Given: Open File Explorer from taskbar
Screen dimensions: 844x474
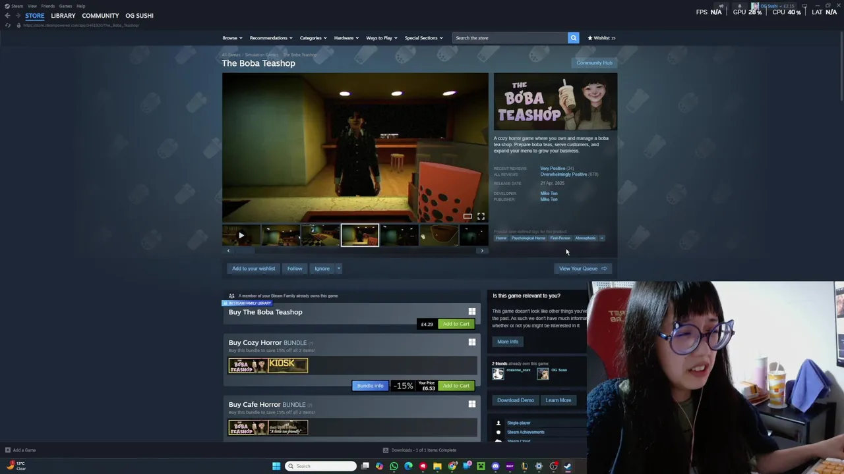Looking at the screenshot, I should [x=437, y=466].
